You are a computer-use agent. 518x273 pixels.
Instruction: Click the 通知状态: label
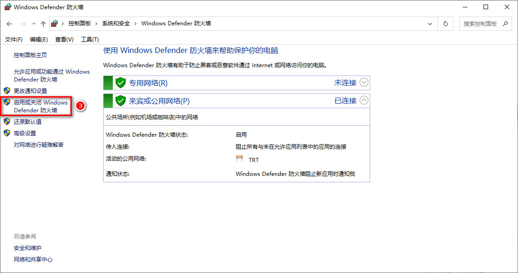click(117, 174)
